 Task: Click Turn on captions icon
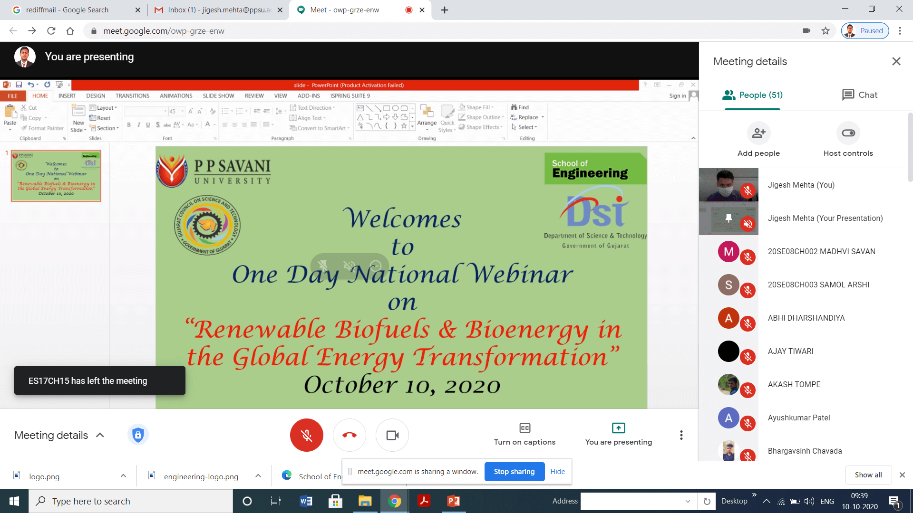524,428
